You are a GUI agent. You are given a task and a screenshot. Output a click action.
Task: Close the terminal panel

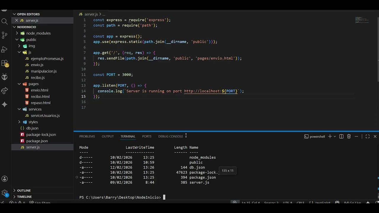coord(375,136)
